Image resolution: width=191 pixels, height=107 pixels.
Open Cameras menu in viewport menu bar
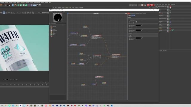(x=59, y=7)
